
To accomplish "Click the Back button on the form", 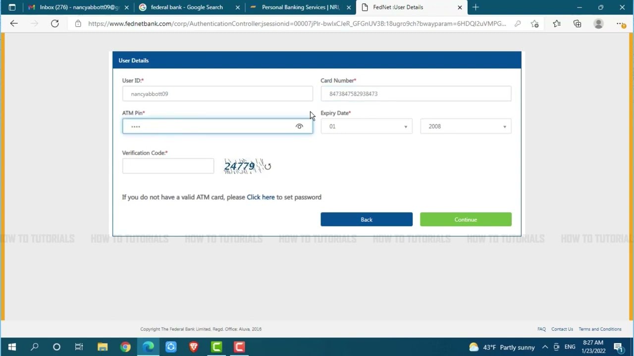I will click(x=367, y=220).
